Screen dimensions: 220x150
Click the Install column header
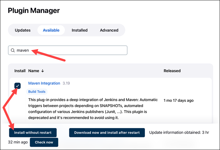tap(20, 71)
